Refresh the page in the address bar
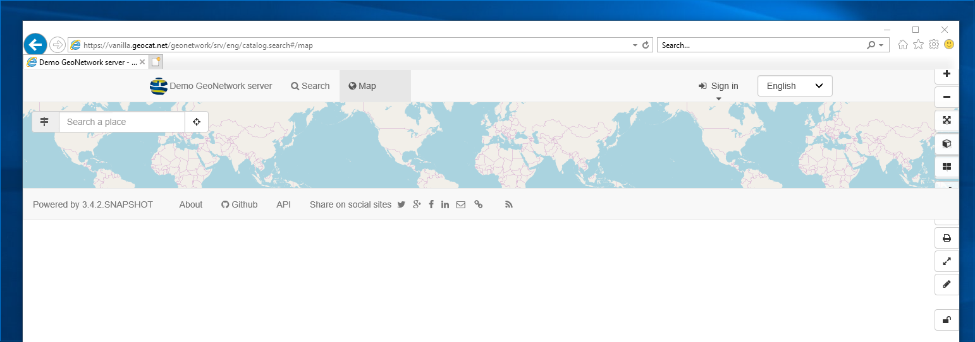The image size is (975, 342). 646,45
